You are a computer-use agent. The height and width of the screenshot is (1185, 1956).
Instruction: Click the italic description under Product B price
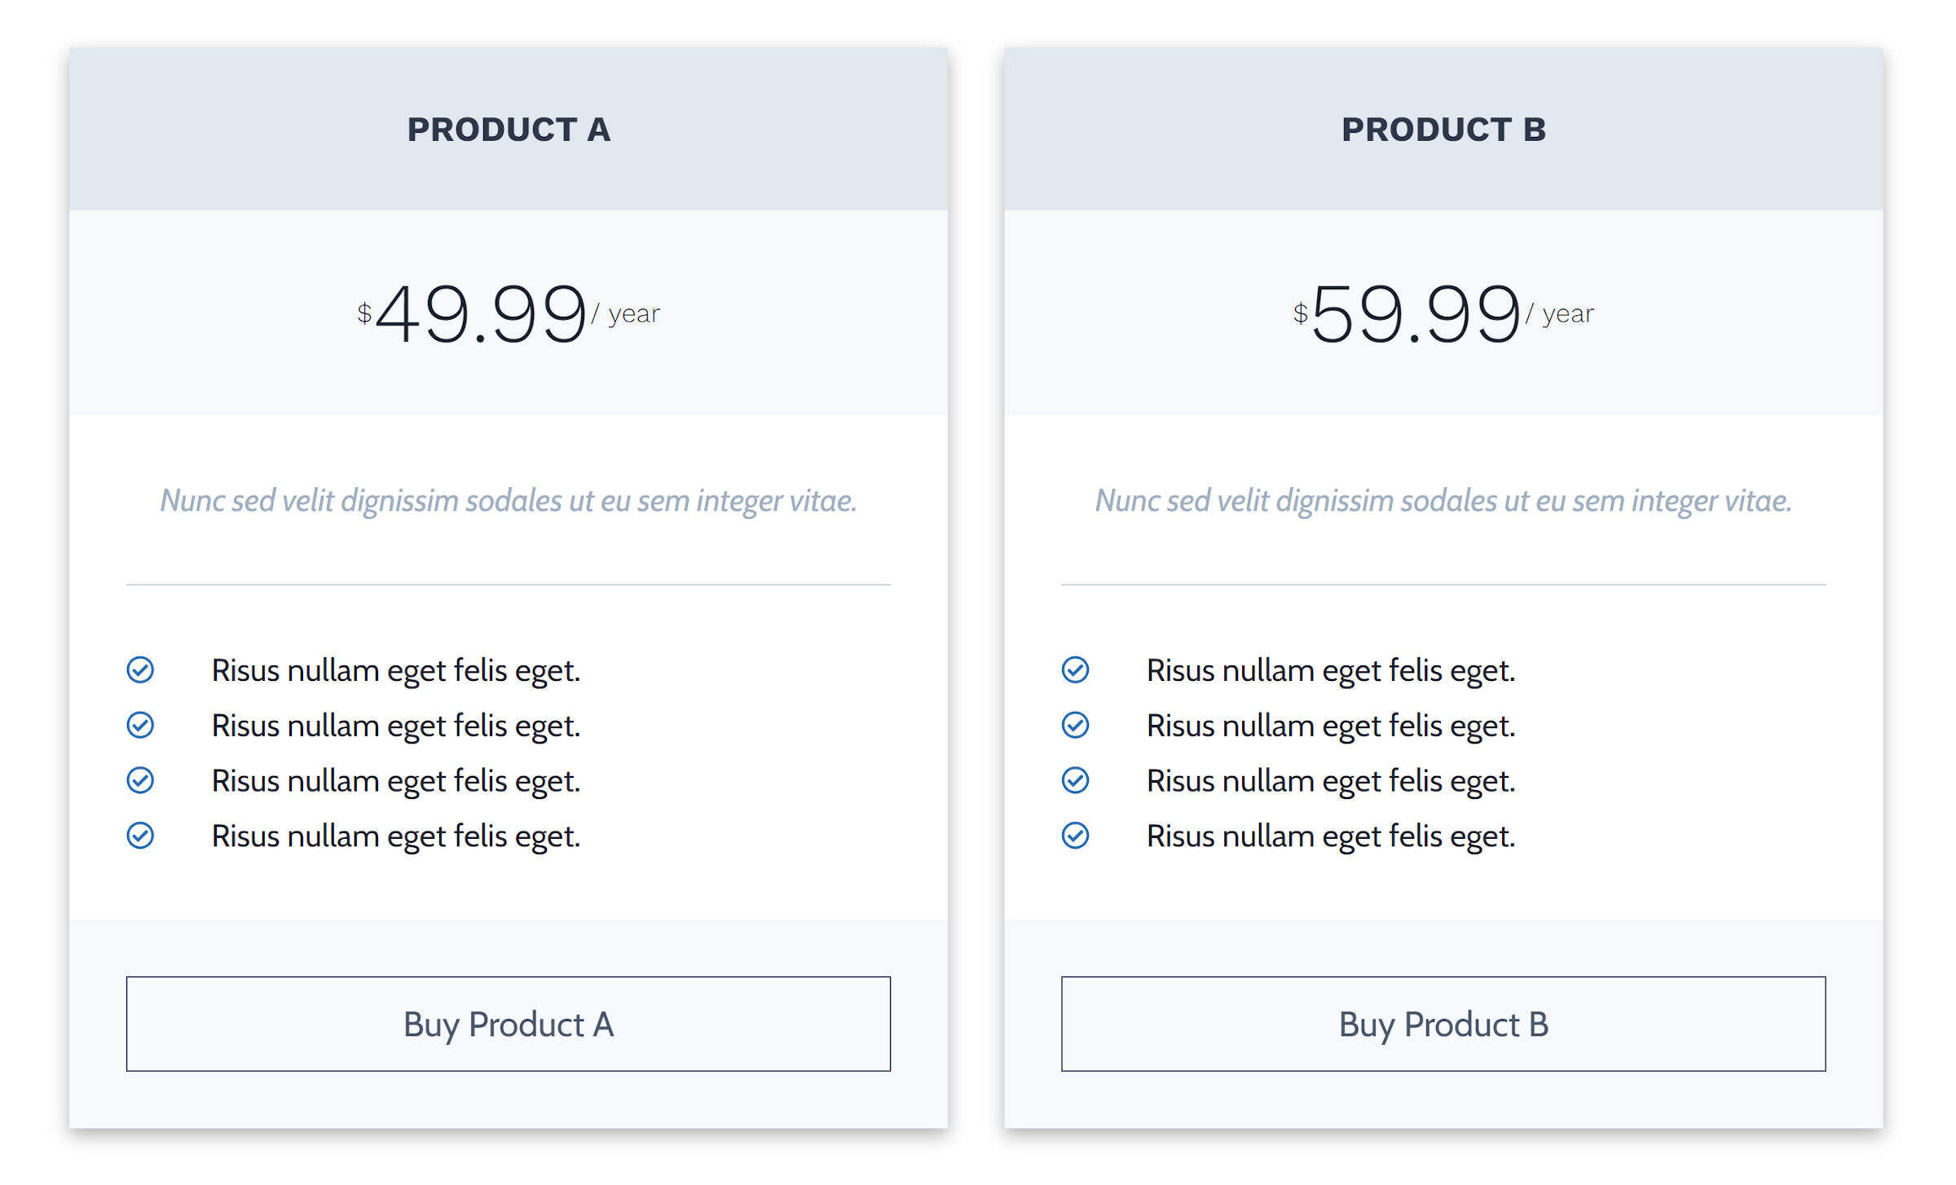point(1443,500)
